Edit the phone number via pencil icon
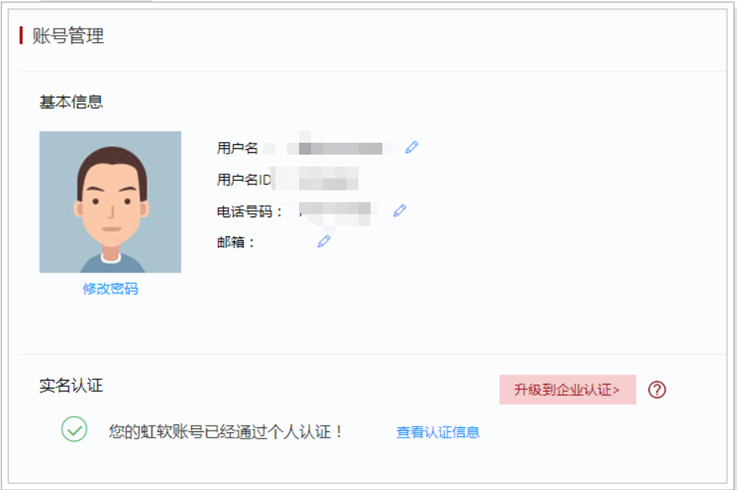Screen dimensions: 737x490 click(x=400, y=210)
